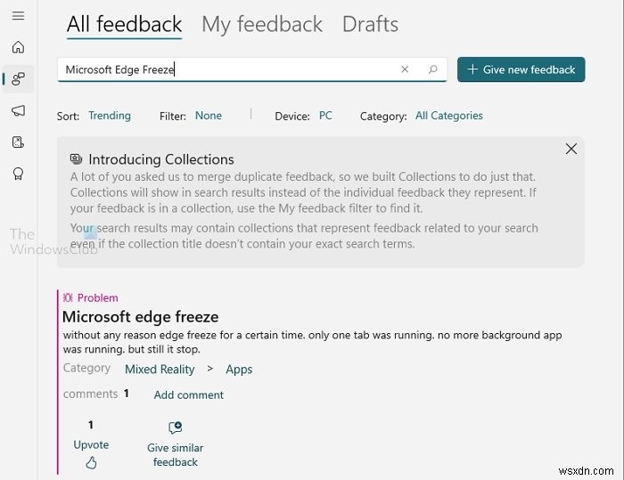Switch to the Drafts tab
624x480 pixels.
370,25
